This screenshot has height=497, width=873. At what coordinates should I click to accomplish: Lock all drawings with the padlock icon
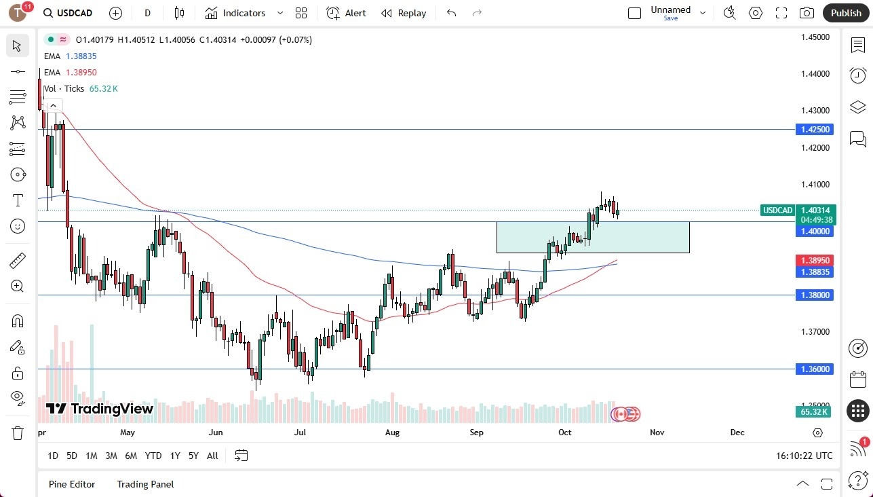(18, 372)
